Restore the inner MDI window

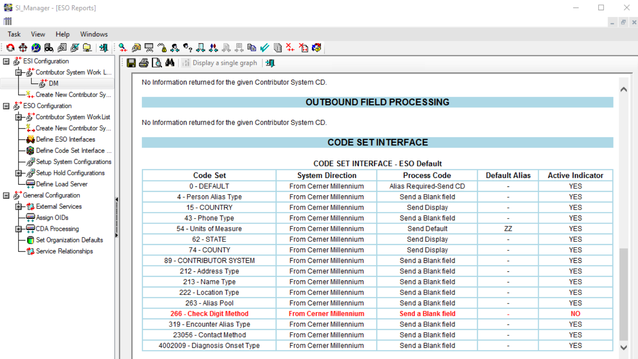pos(623,22)
